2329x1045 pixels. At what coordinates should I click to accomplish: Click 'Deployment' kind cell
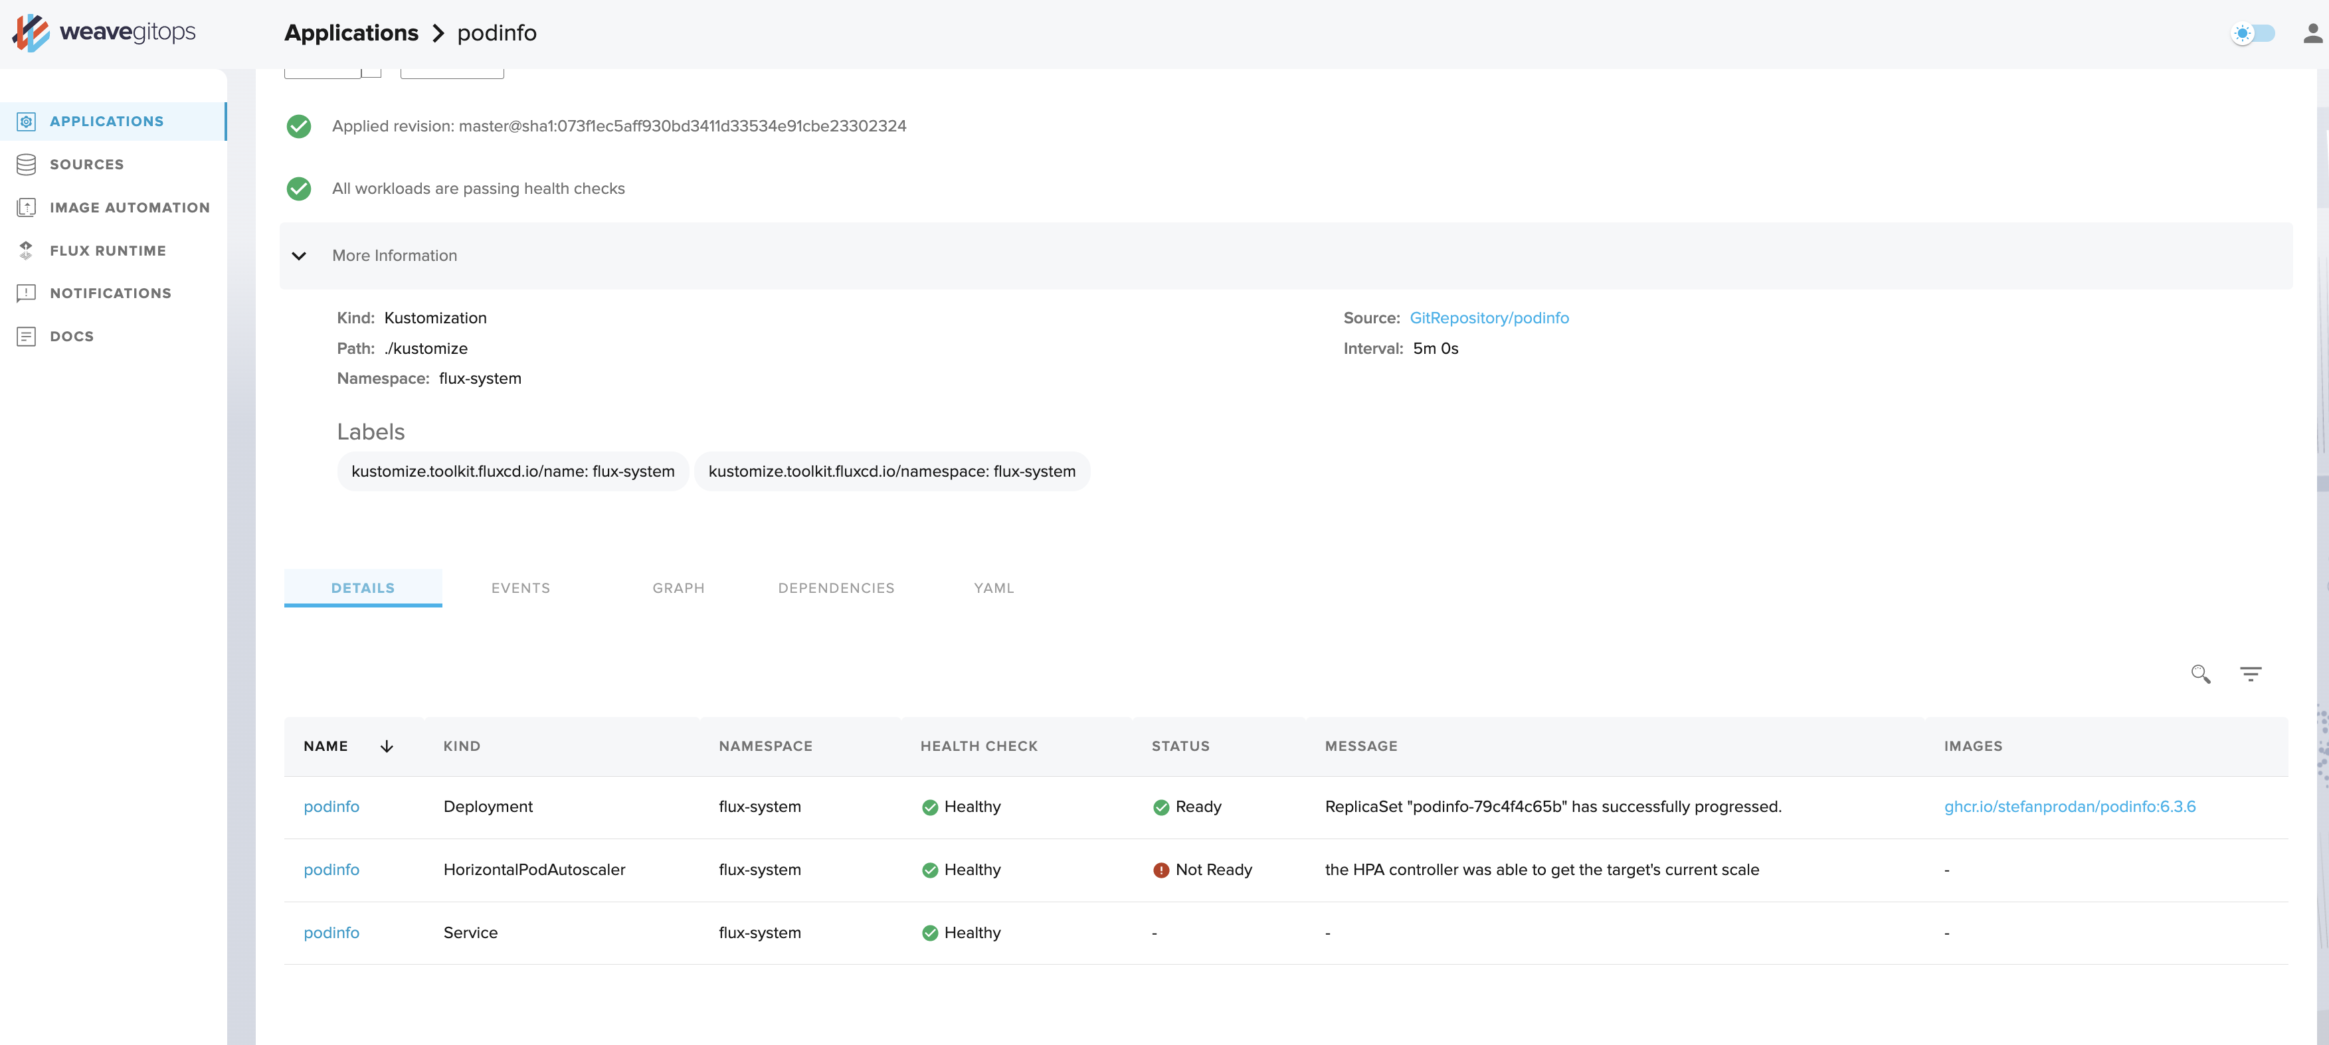coord(488,807)
